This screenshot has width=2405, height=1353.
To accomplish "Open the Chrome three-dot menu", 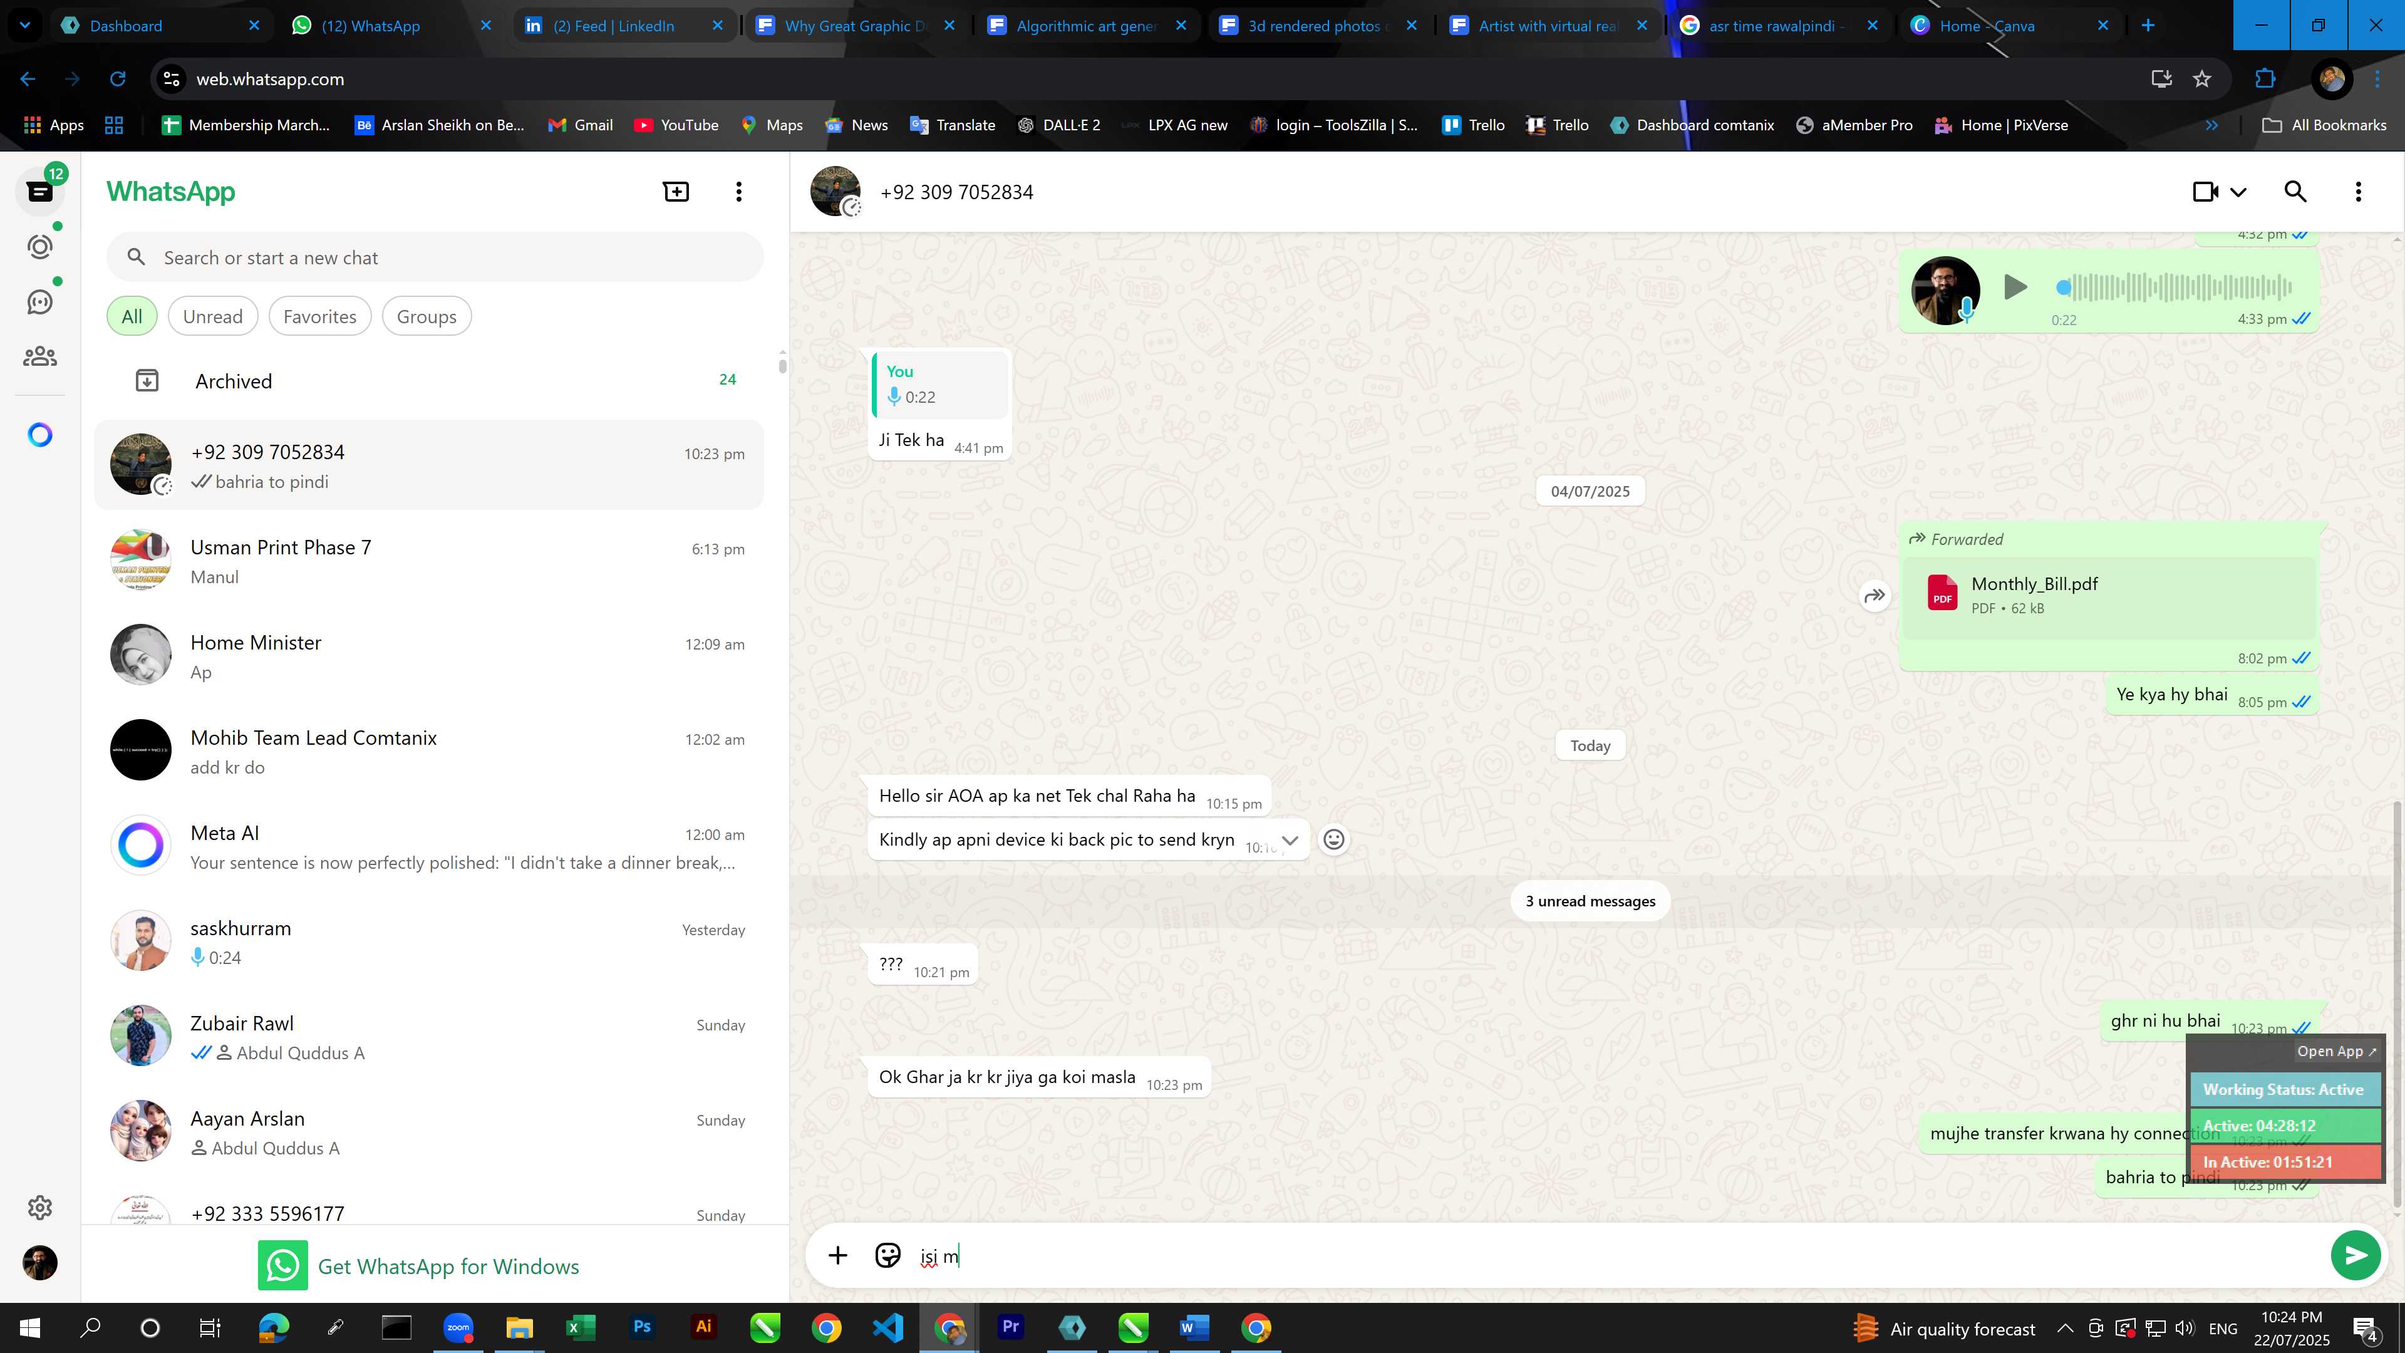I will 2378,80.
